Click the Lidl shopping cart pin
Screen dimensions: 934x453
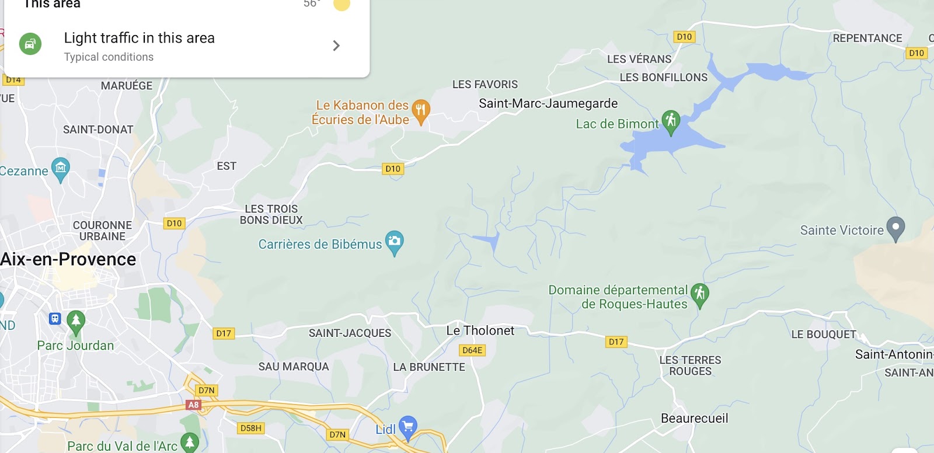[x=408, y=427]
